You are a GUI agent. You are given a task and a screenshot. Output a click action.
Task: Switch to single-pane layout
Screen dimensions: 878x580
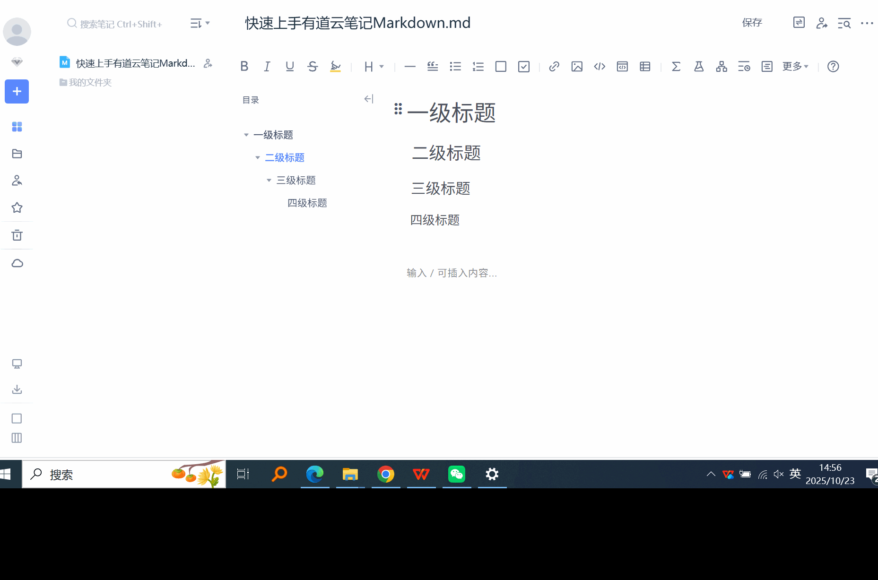tap(17, 418)
